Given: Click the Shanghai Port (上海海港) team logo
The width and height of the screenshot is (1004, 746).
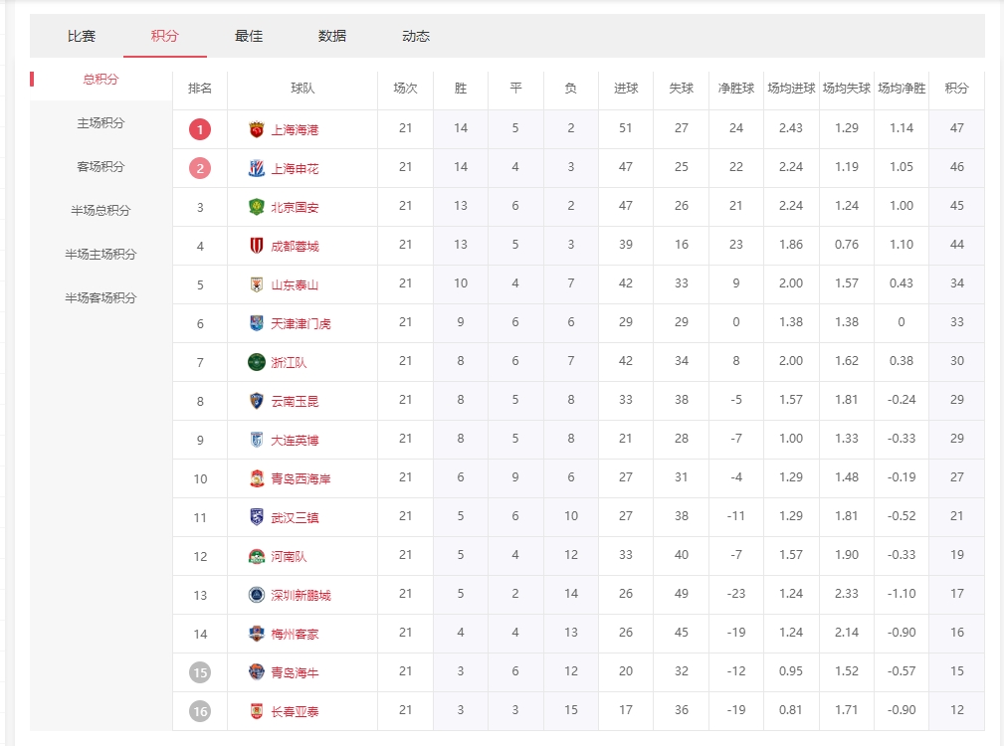Looking at the screenshot, I should coord(257,129).
